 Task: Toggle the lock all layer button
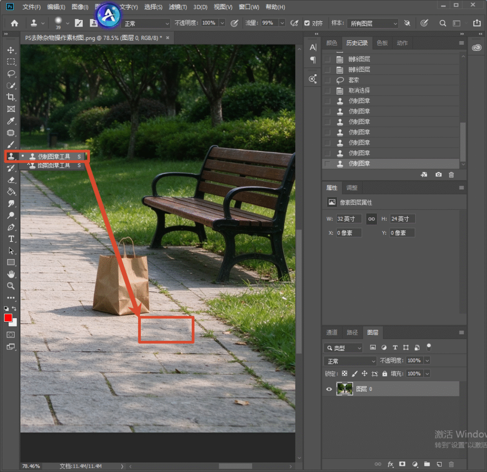pyautogui.click(x=384, y=374)
